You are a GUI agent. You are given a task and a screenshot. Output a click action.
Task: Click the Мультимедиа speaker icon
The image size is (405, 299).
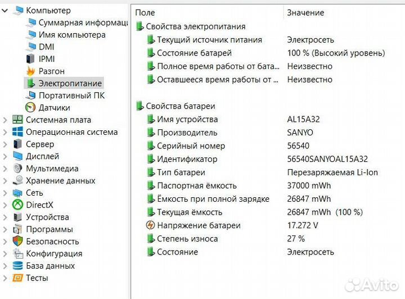tap(17, 168)
